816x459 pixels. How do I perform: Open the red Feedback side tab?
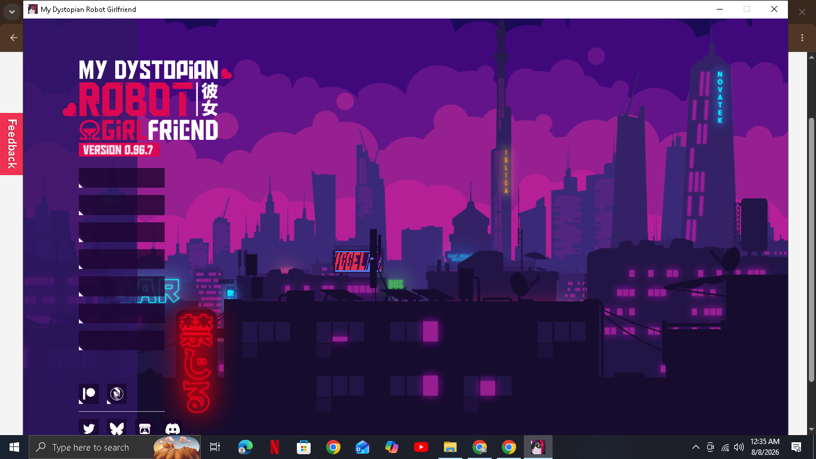point(11,144)
